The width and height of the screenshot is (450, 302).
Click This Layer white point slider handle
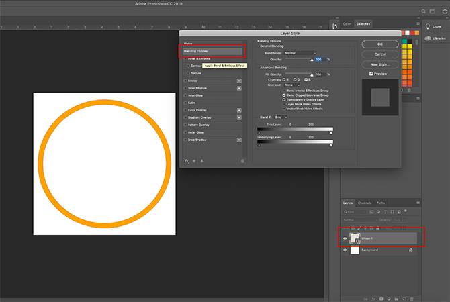click(x=331, y=133)
